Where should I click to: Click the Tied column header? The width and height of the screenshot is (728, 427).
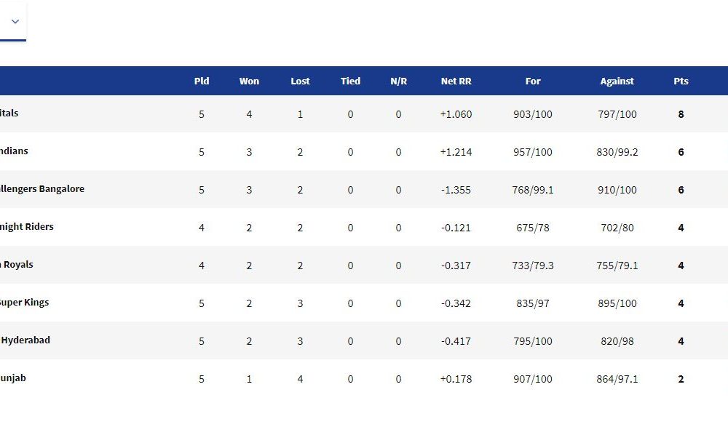[351, 81]
